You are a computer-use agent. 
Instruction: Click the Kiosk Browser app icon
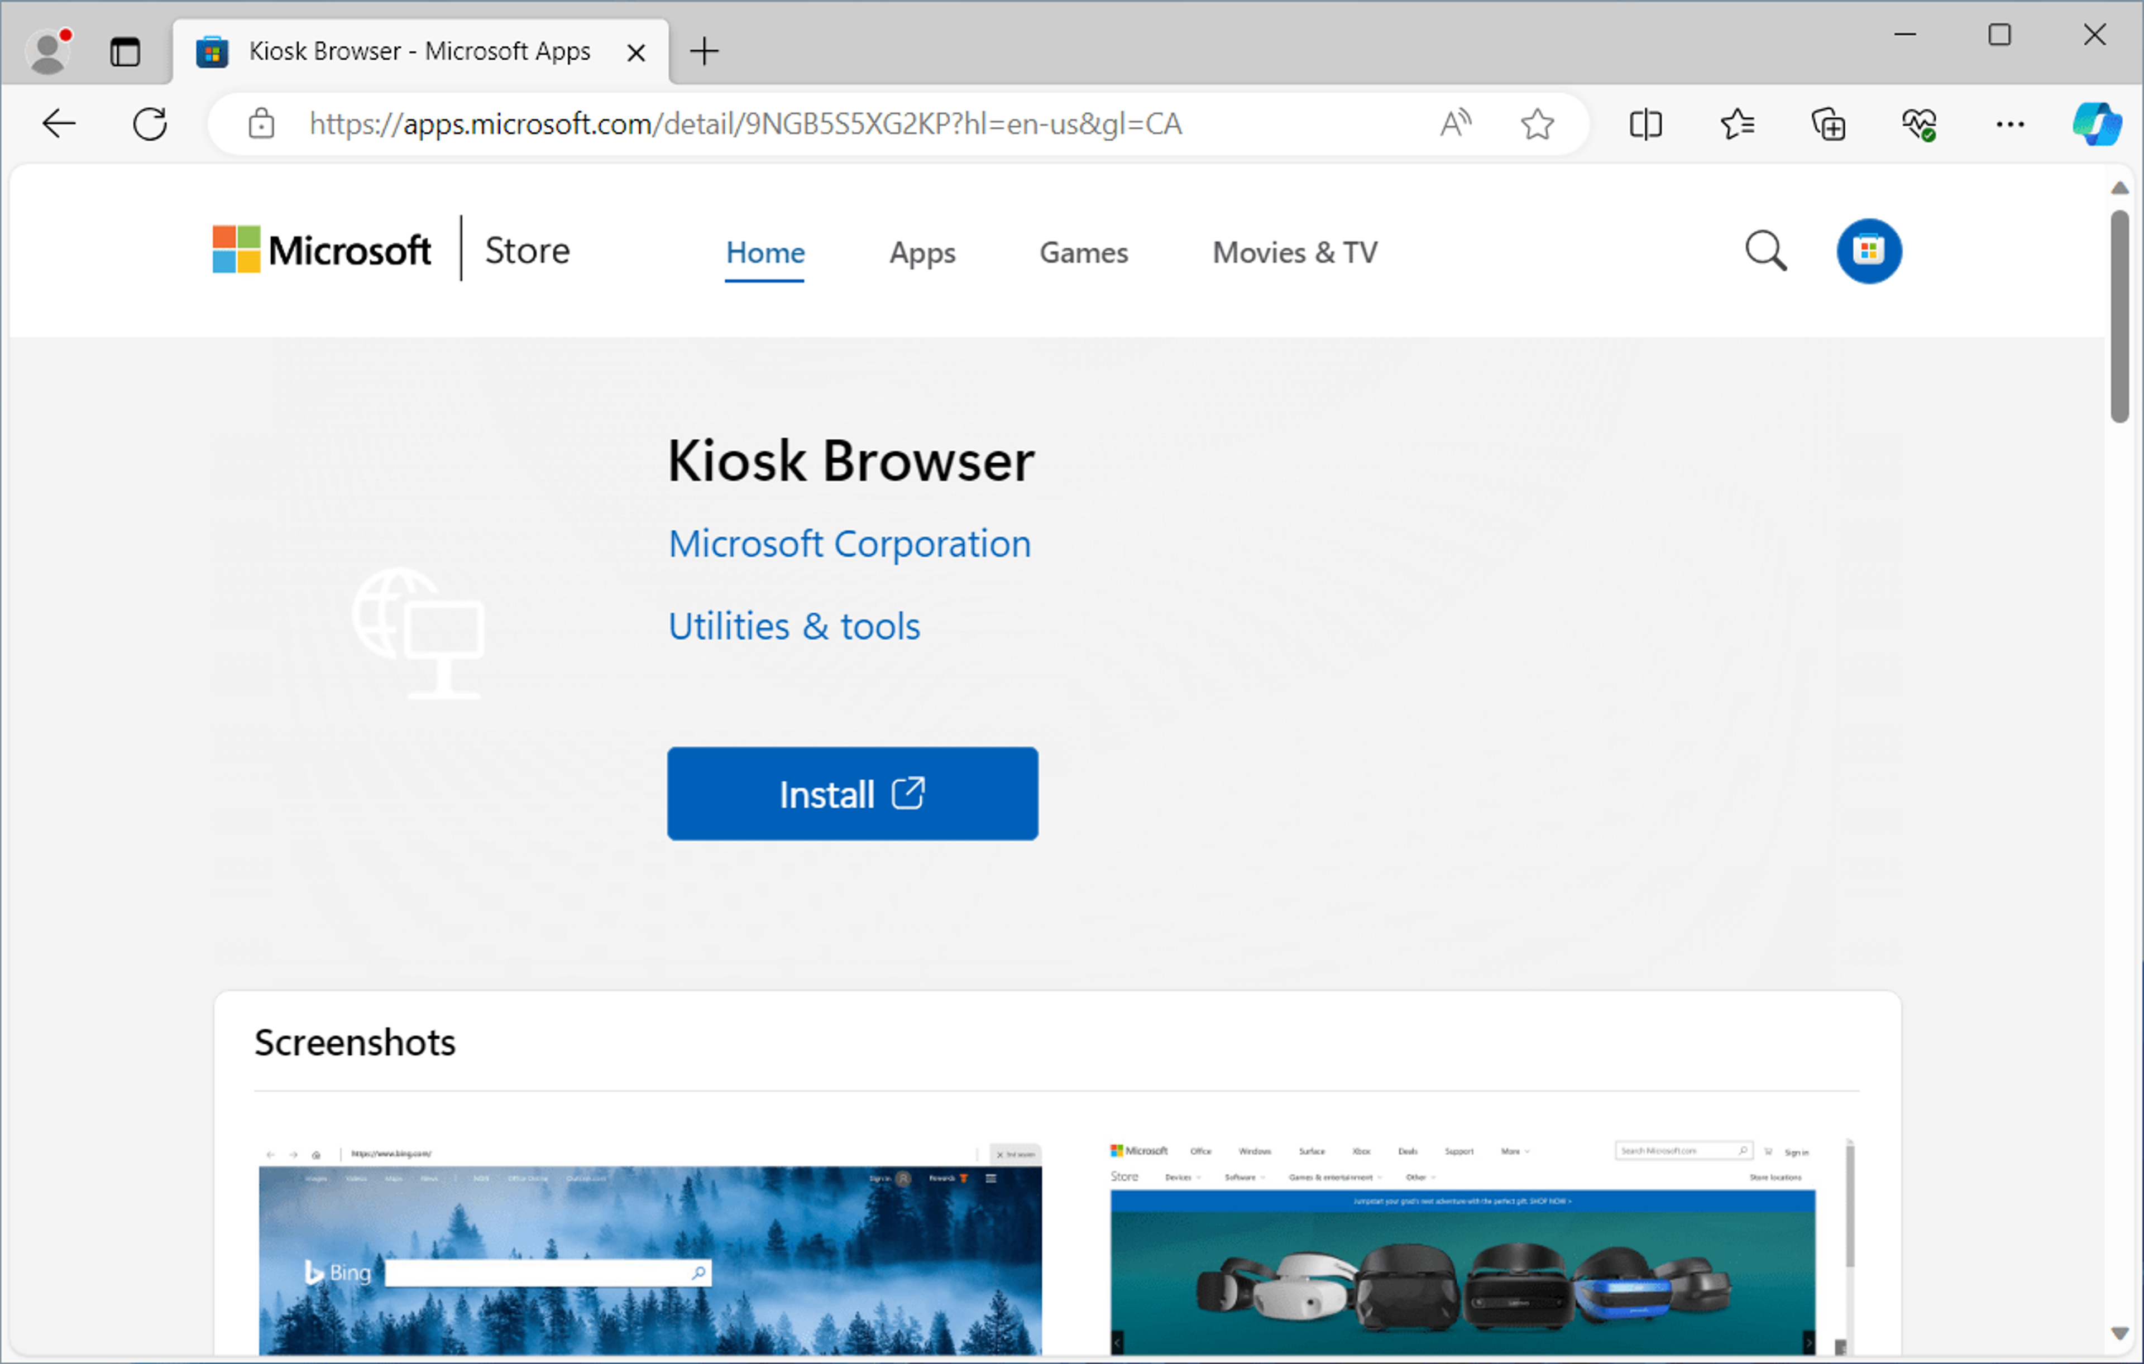(x=419, y=633)
